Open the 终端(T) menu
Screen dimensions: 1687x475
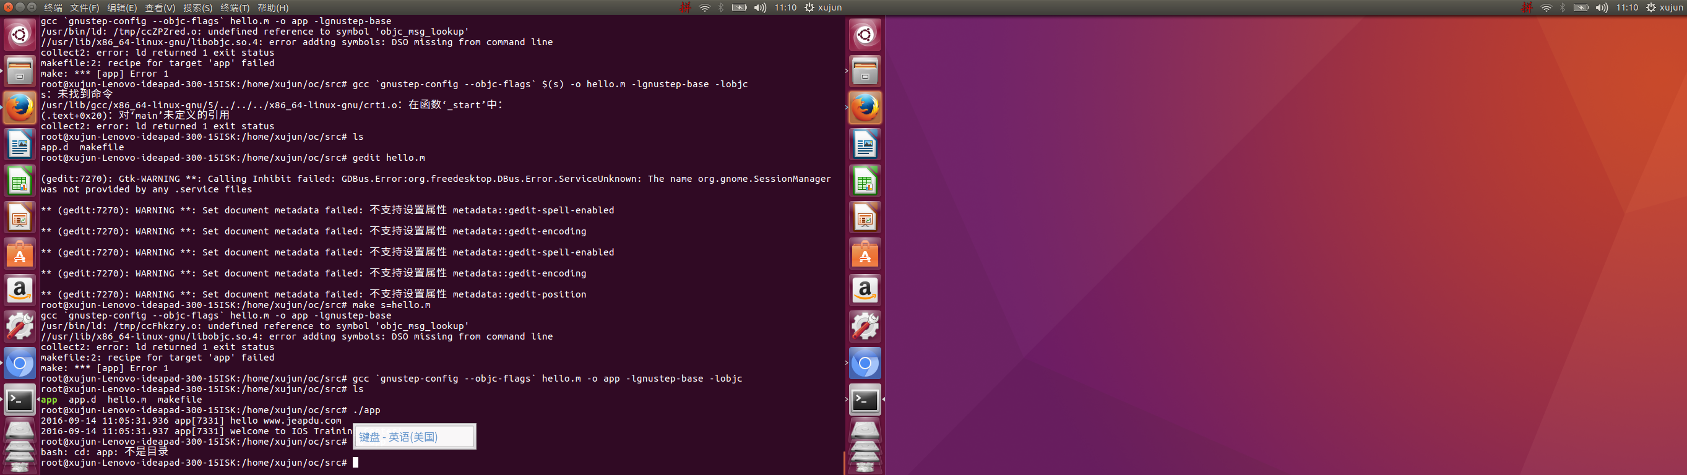pyautogui.click(x=235, y=8)
